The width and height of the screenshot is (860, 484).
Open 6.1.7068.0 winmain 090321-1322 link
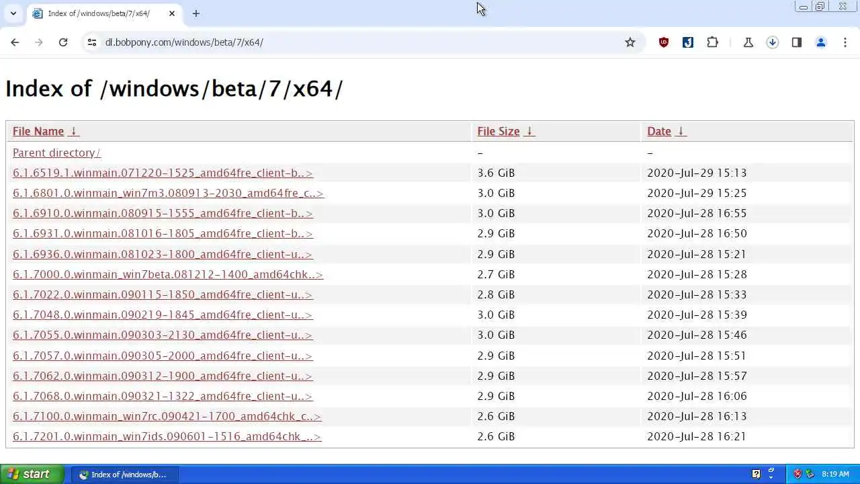coord(163,396)
